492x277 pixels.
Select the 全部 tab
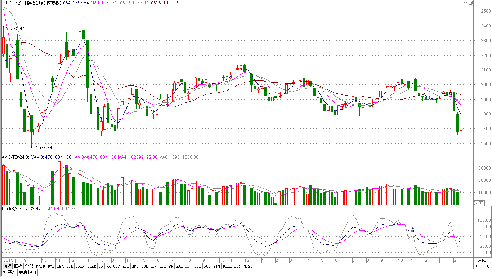pyautogui.click(x=29, y=266)
